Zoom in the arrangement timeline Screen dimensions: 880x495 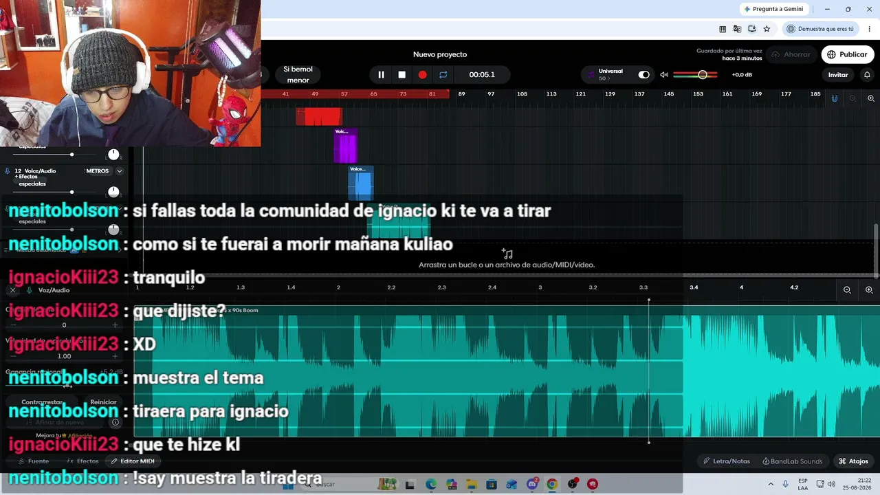pos(870,98)
